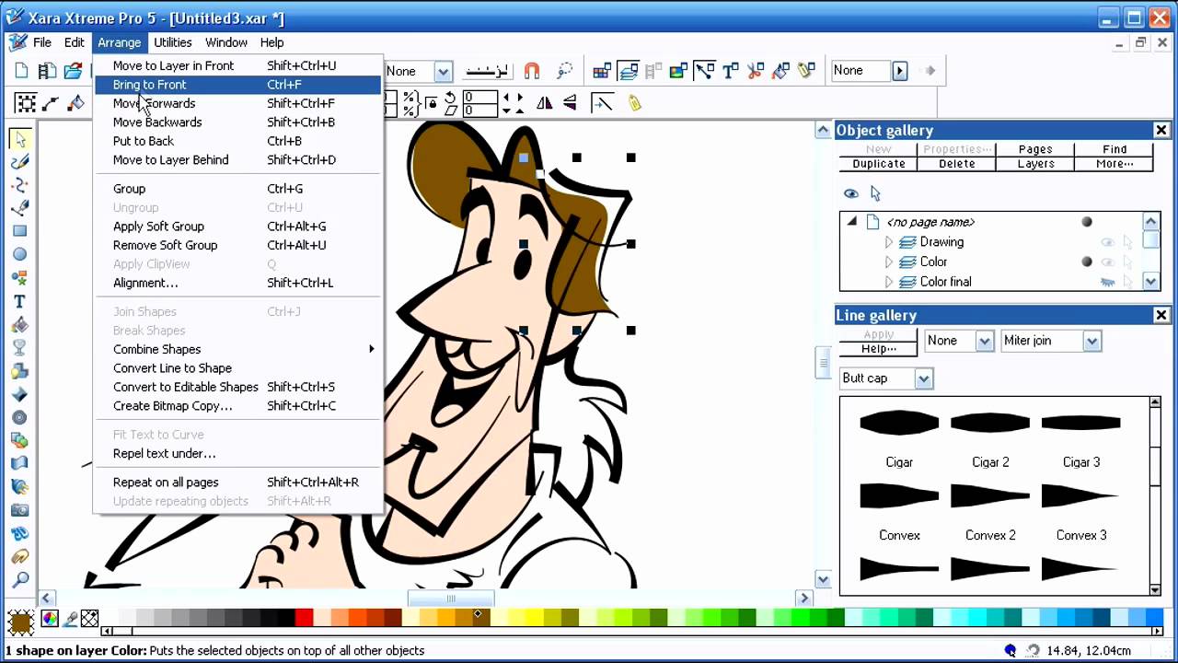Open Combine Shapes submenu
1178x663 pixels.
click(x=238, y=349)
